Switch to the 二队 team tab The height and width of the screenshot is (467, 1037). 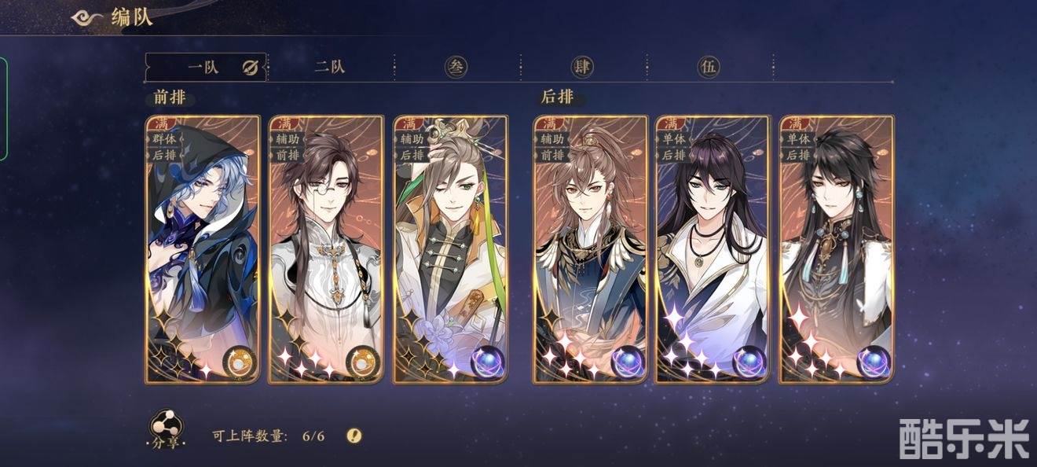[330, 67]
